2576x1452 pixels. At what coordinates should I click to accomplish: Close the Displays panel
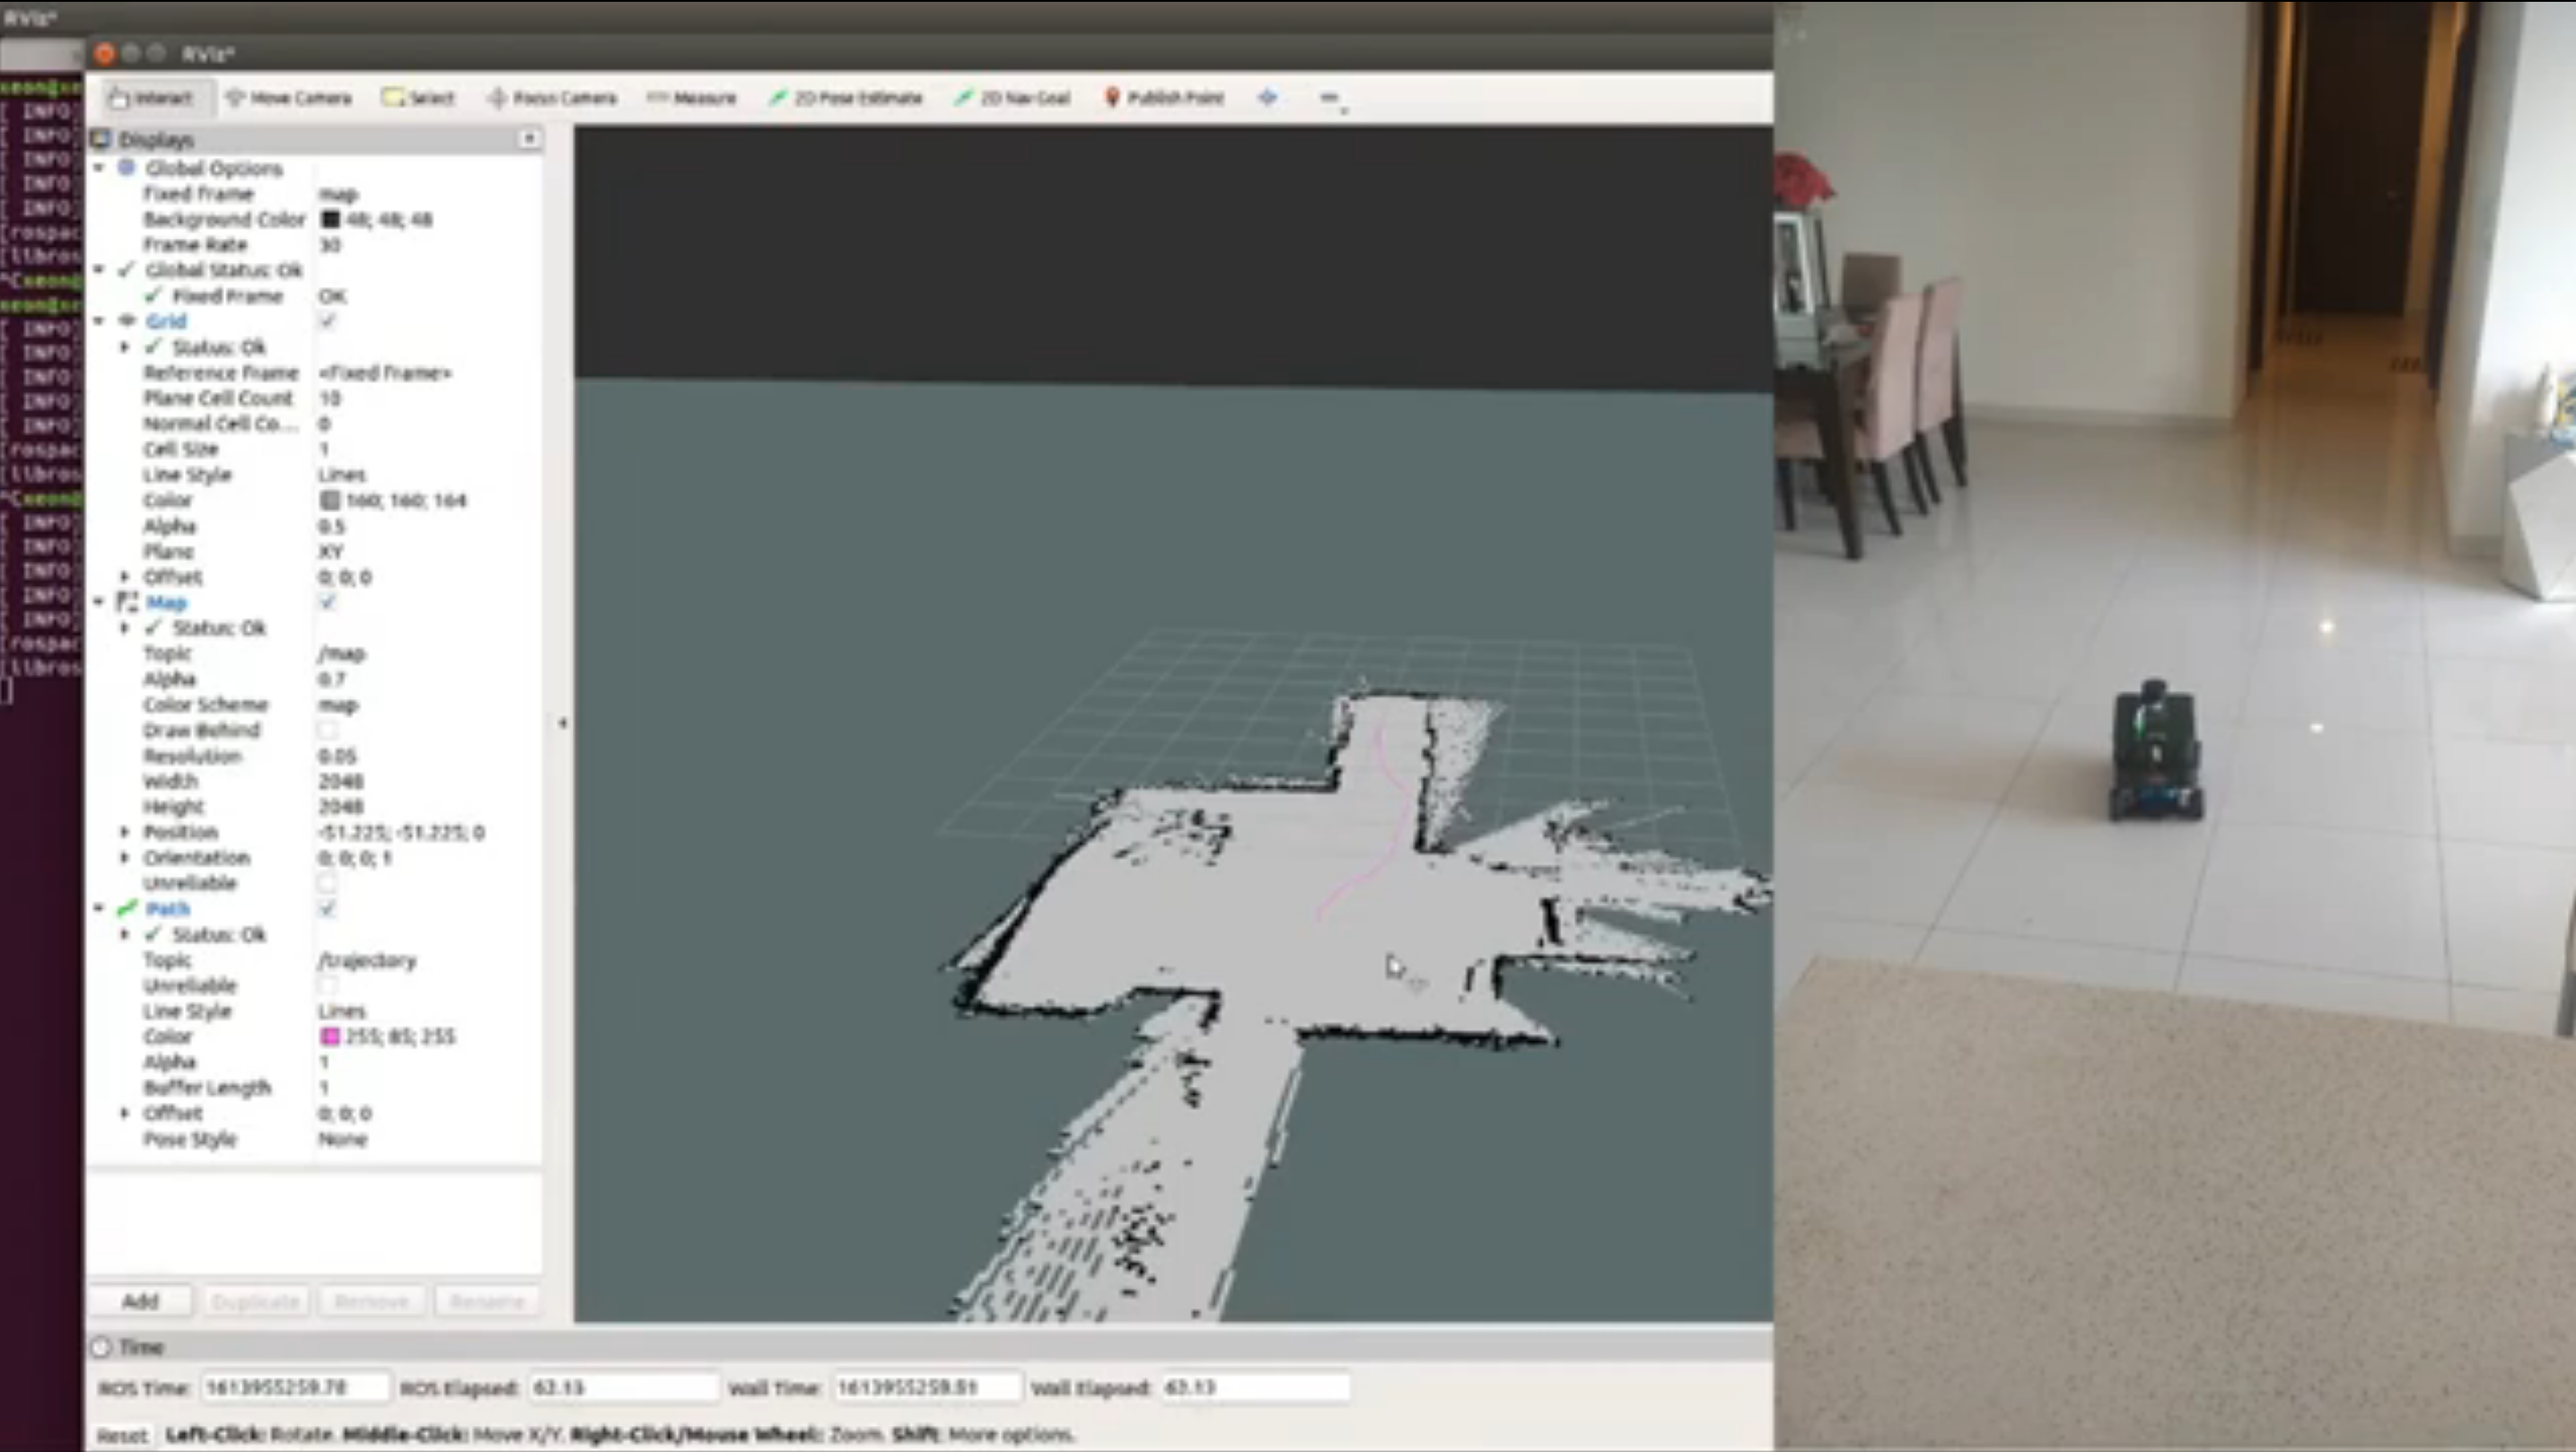(530, 138)
